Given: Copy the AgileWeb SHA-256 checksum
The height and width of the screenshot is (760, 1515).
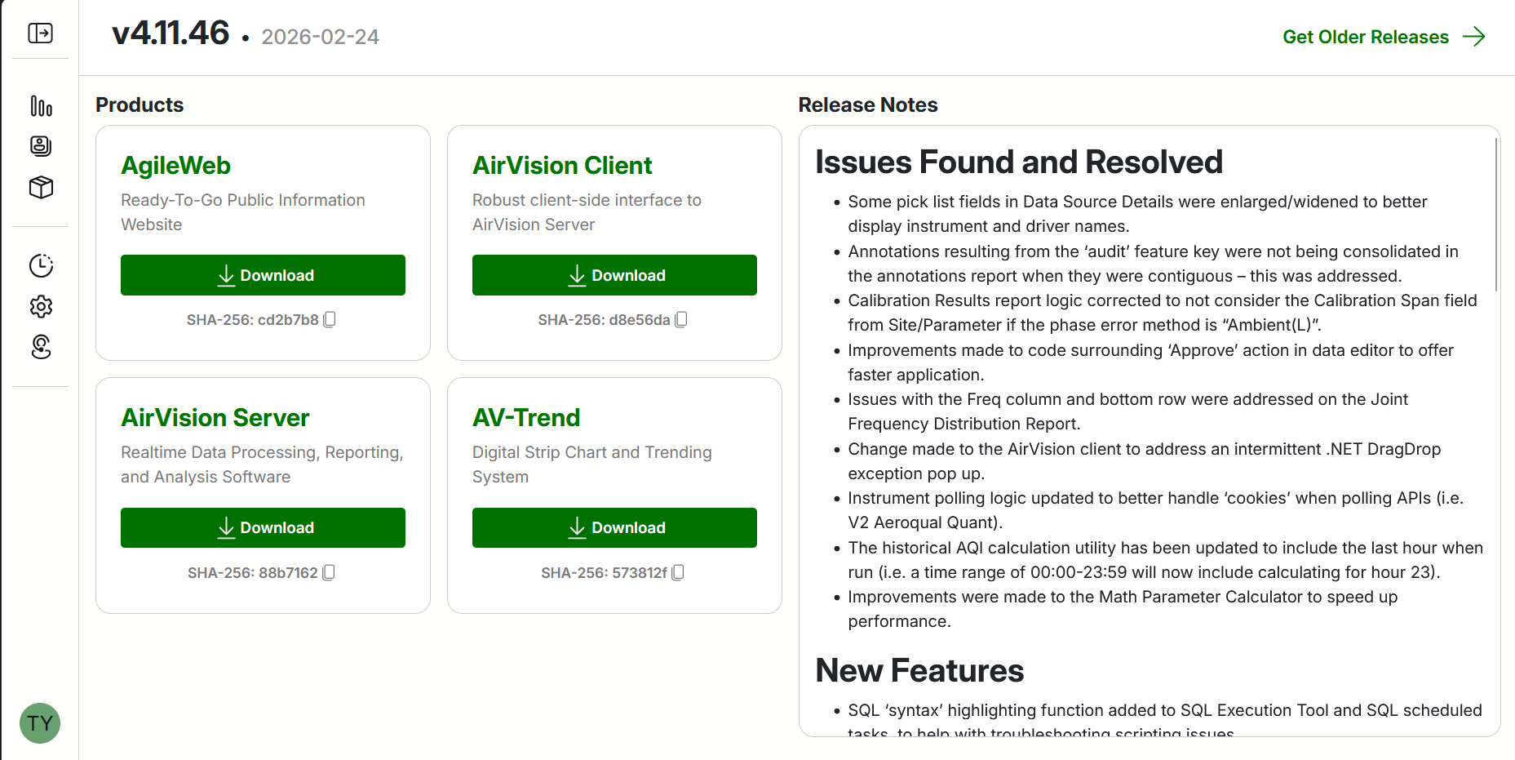Looking at the screenshot, I should click(x=329, y=319).
